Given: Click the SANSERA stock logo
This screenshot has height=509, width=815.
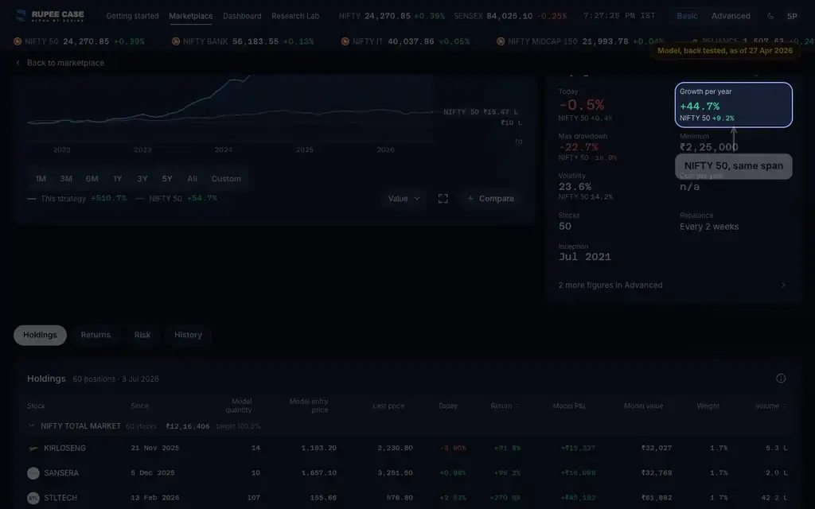Looking at the screenshot, I should 33,473.
